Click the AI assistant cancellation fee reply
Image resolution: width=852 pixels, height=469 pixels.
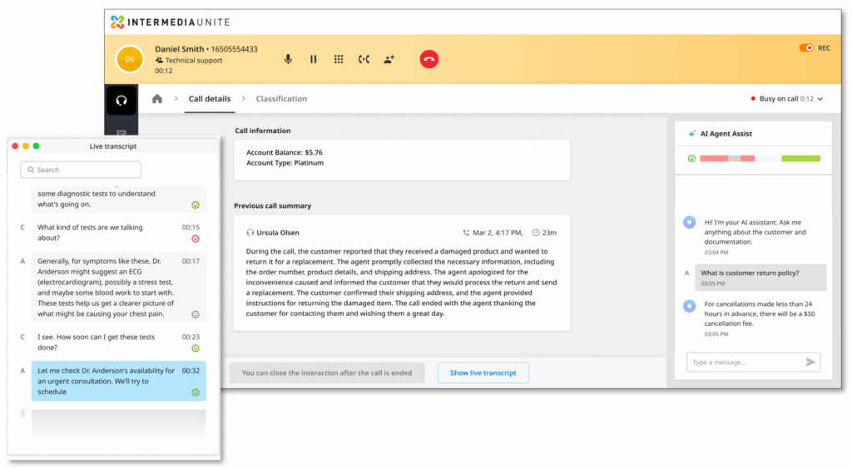760,313
